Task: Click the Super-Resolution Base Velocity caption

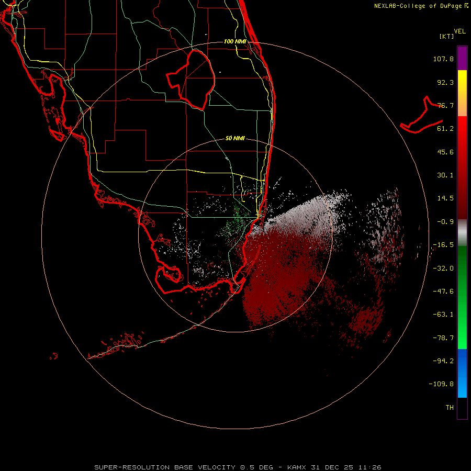Action: tap(238, 467)
